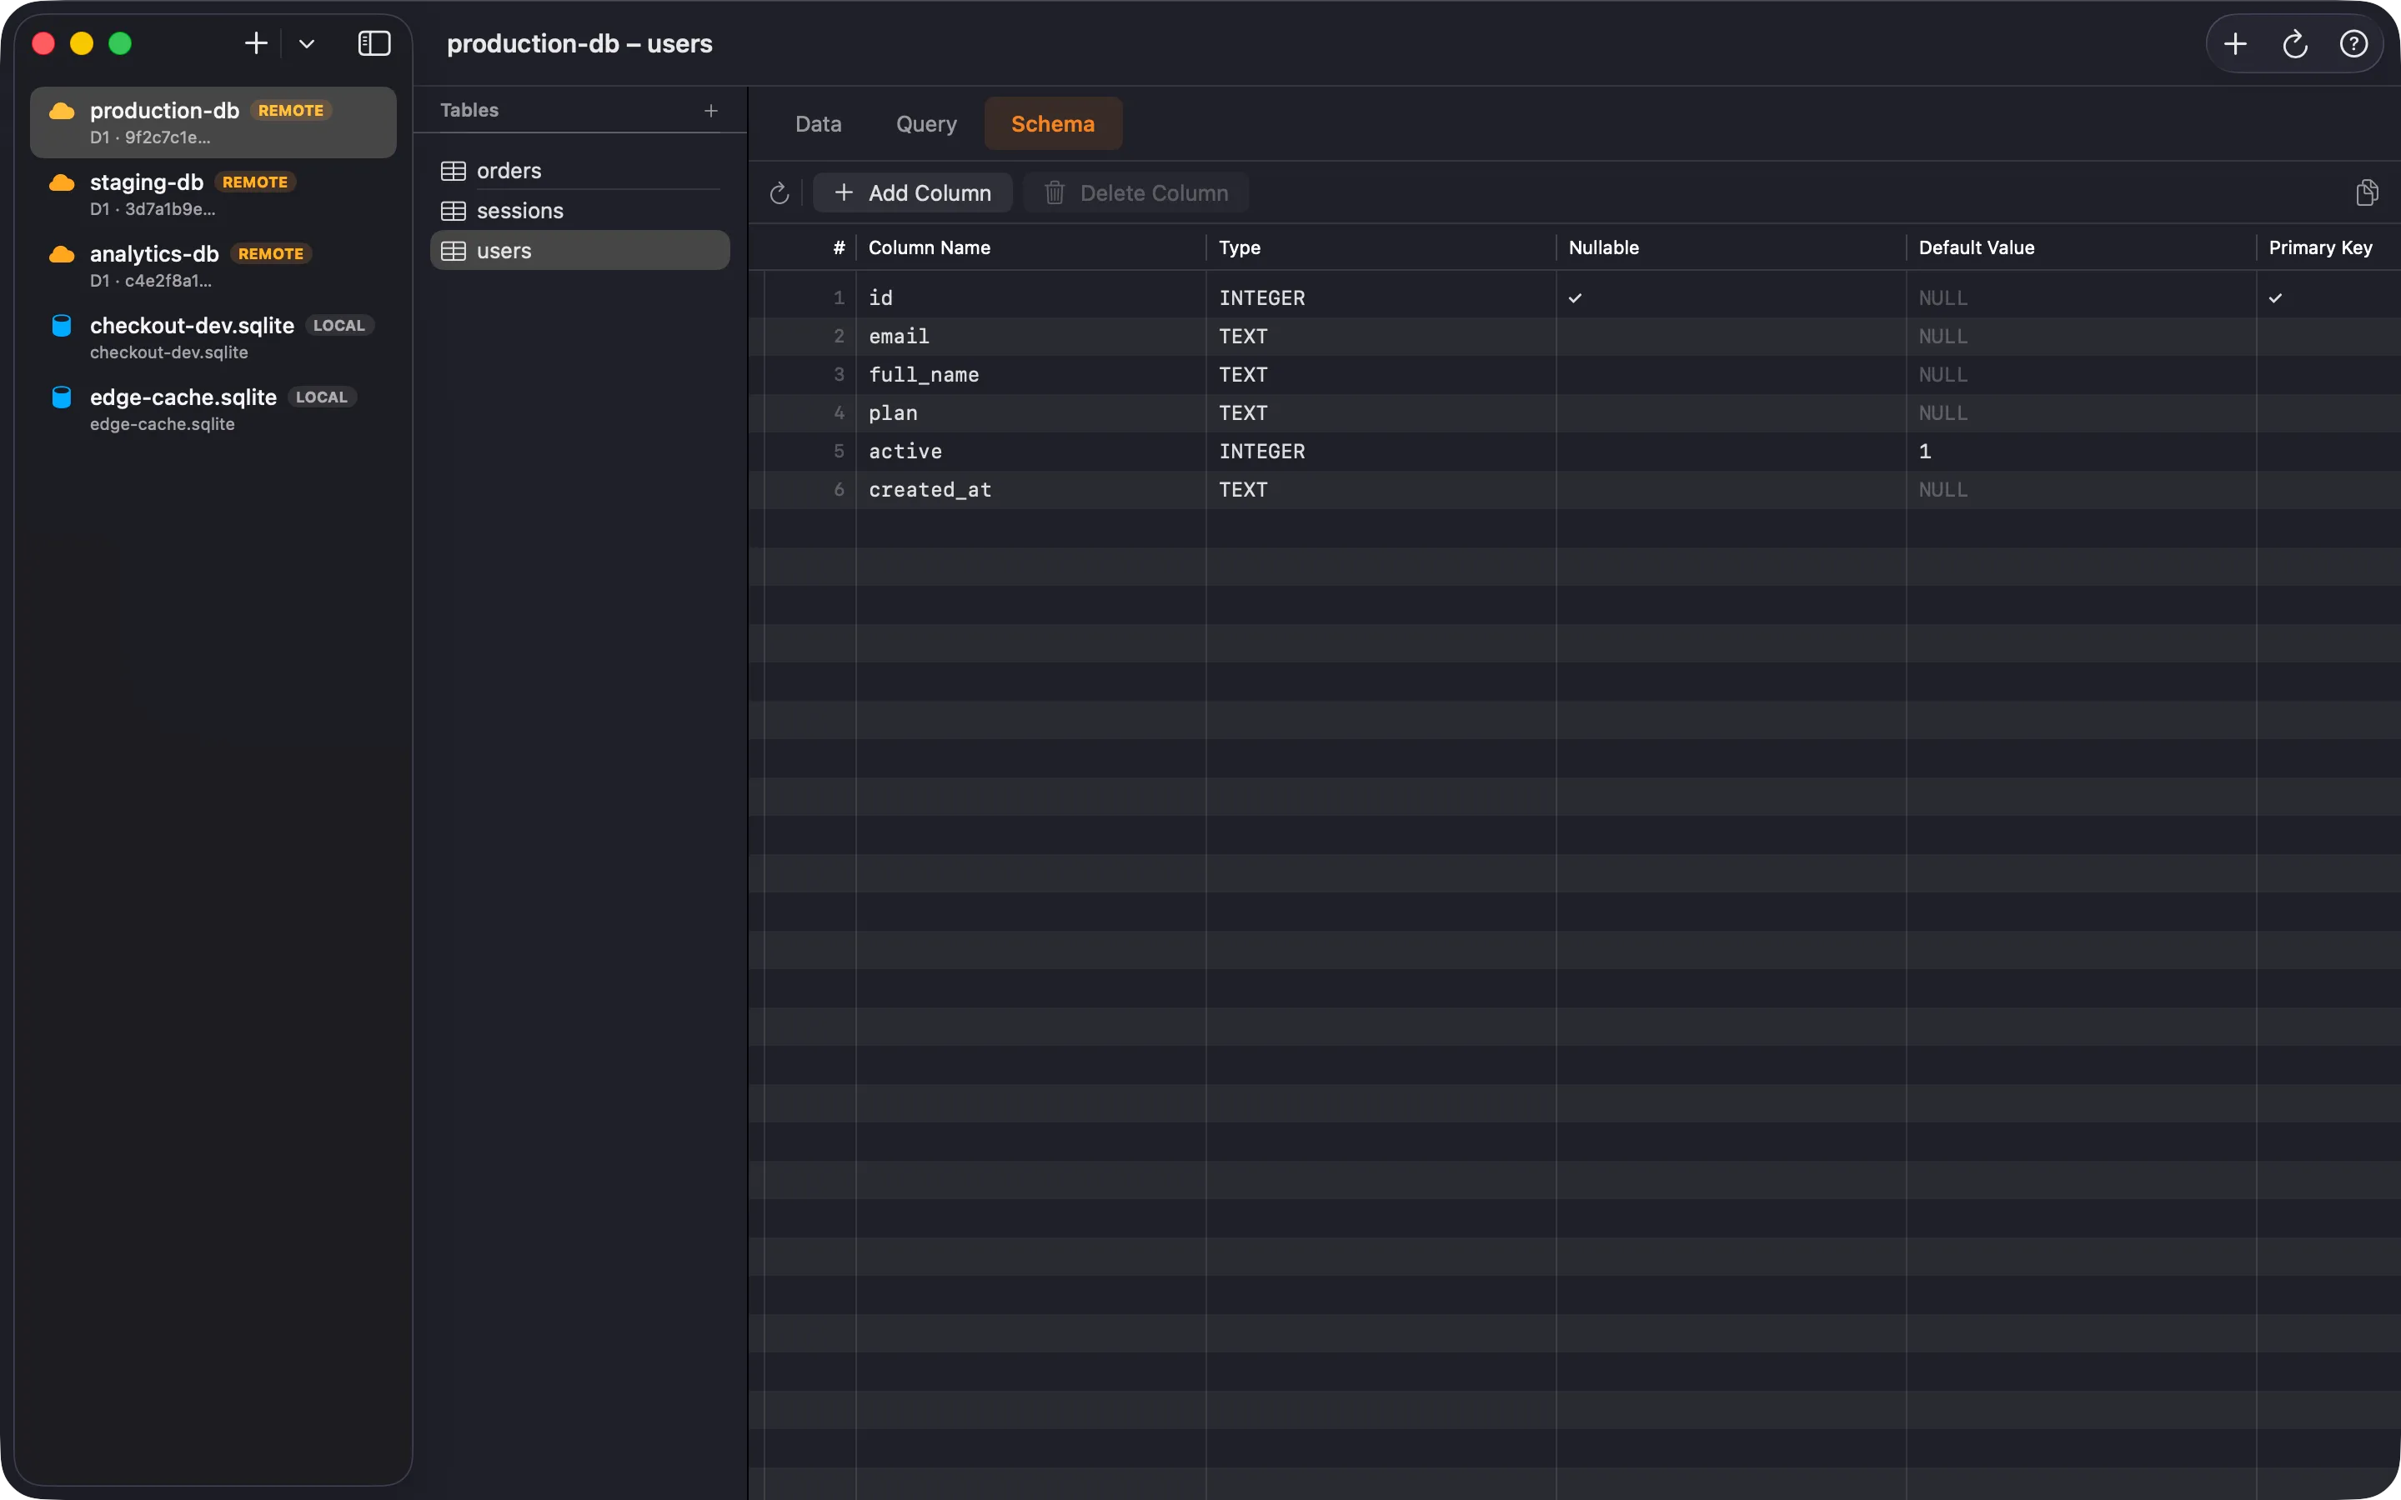This screenshot has width=2401, height=1500.
Task: Select the production-db remote database
Action: [x=213, y=122]
